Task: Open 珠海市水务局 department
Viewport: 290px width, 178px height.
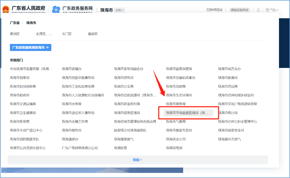Action: [72, 104]
